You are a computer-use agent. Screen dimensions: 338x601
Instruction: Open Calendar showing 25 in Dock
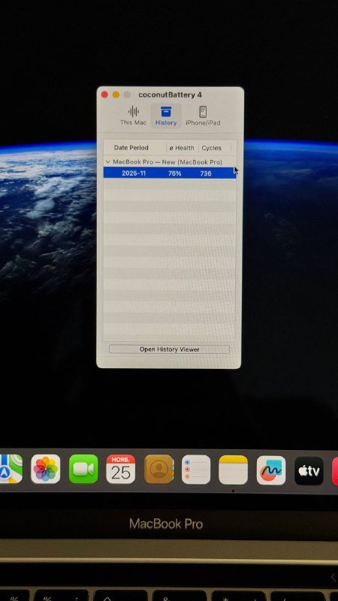121,469
